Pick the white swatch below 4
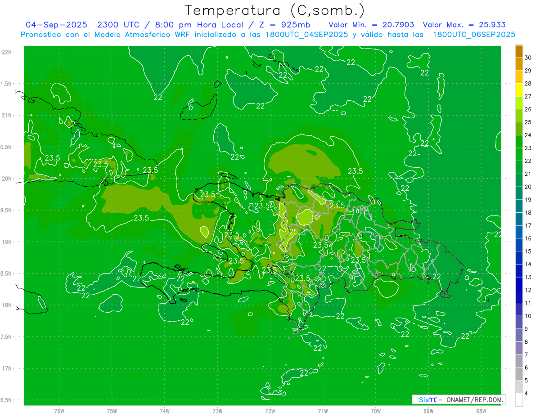This screenshot has width=540, height=417. (519, 400)
